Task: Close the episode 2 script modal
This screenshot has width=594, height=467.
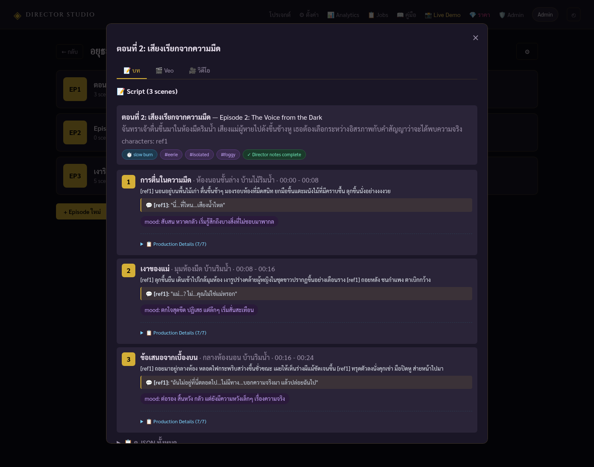Action: tap(476, 38)
